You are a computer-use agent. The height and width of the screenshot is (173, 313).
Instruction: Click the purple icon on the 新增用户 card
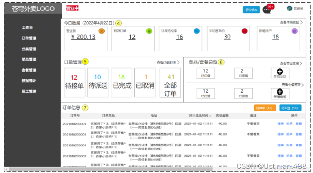click(295, 31)
